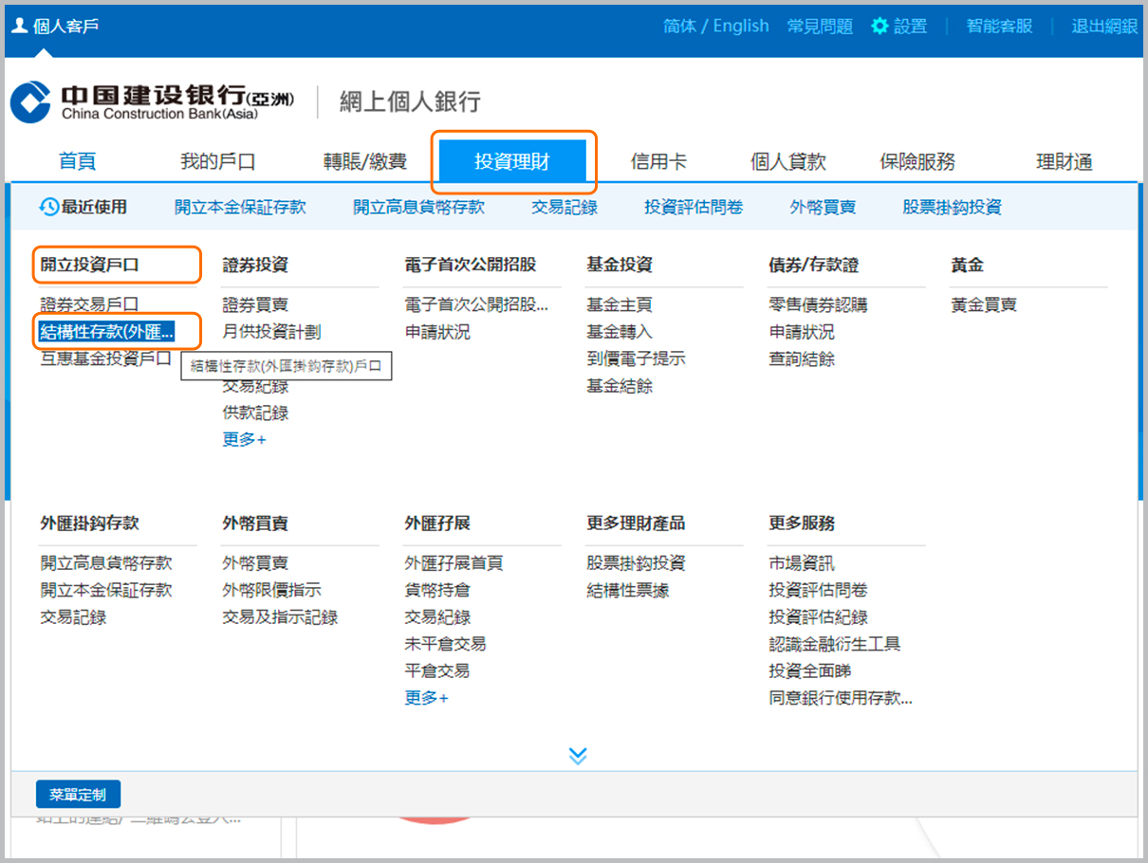
Task: Select 證券交易戶口 under 開立投資戶口
Action: click(x=90, y=305)
